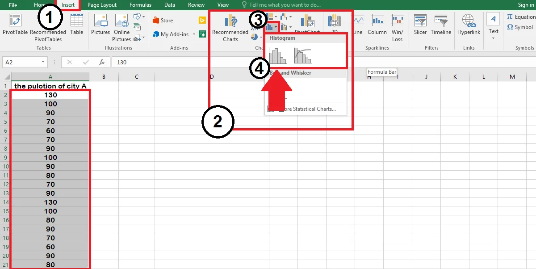Insert Pictures from this device
Viewport: 536px width, 269px height.
tap(100, 25)
